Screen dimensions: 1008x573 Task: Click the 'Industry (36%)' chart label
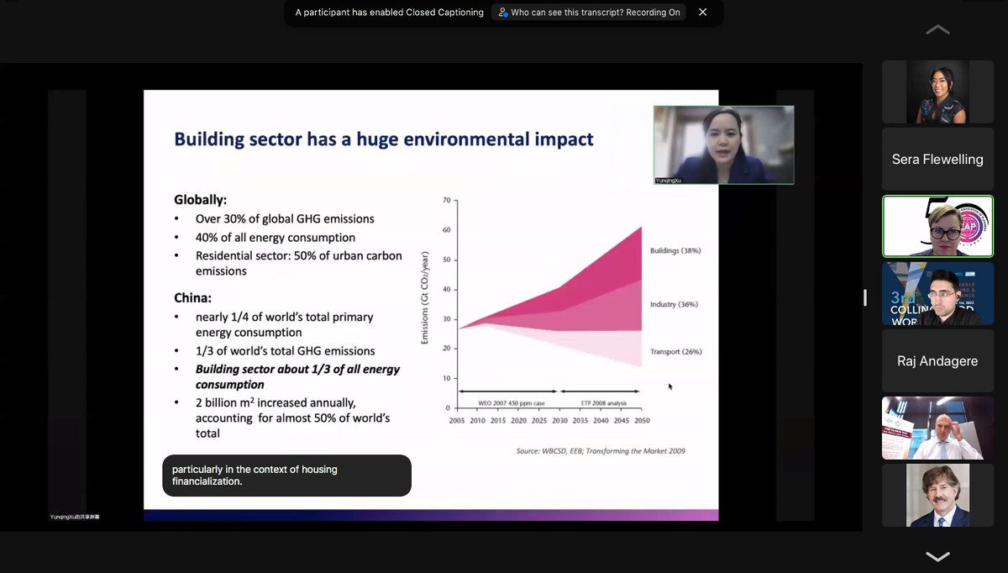[x=674, y=304]
